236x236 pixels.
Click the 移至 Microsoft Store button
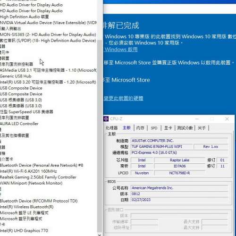click(126, 80)
